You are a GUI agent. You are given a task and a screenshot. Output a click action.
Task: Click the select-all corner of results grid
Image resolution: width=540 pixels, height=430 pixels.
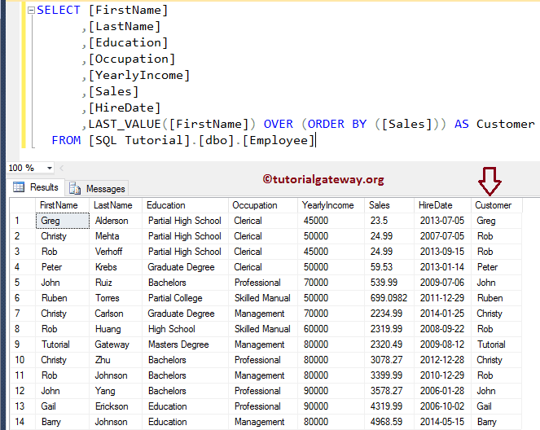[17, 205]
